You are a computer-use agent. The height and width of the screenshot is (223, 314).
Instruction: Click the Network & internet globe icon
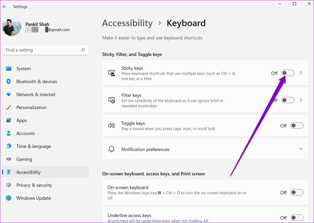click(x=9, y=94)
